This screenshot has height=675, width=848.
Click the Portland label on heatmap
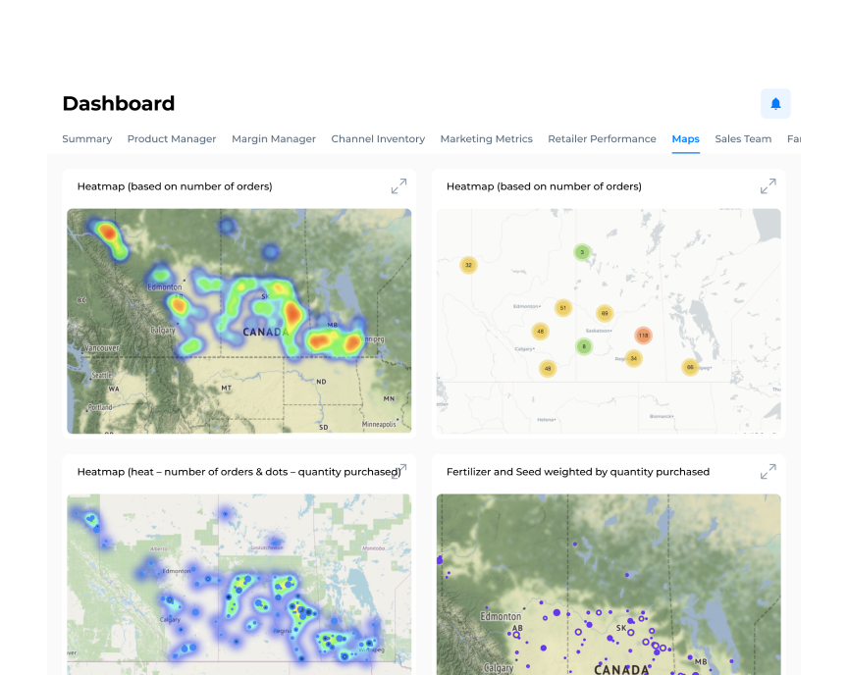pos(100,407)
